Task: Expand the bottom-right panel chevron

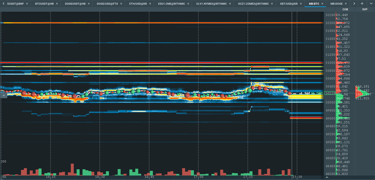Action: pos(327,177)
